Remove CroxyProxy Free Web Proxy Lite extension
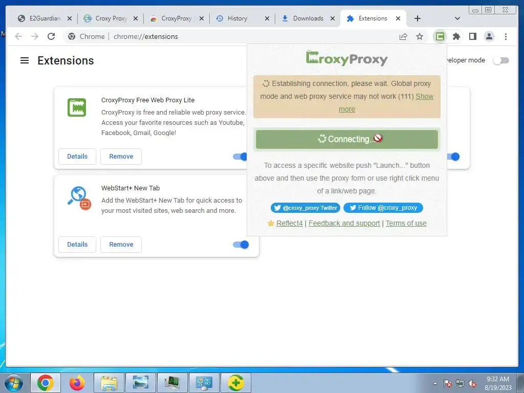The image size is (524, 393). point(121,157)
